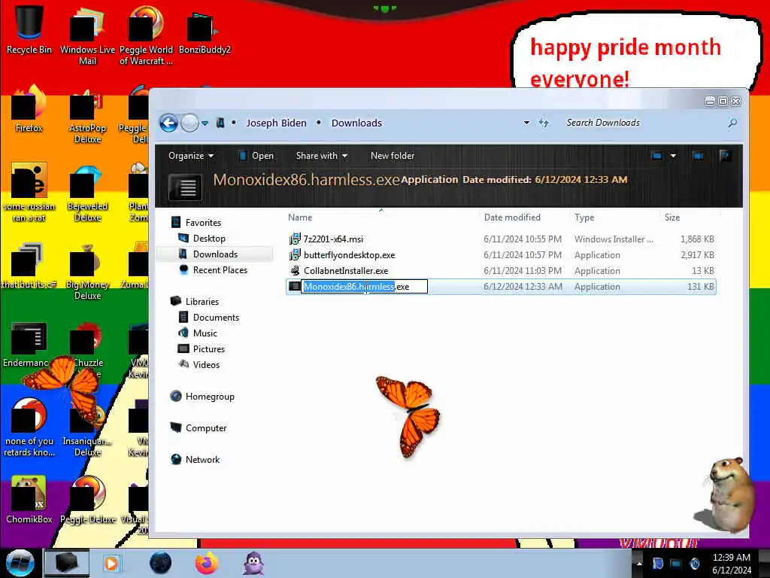This screenshot has height=578, width=770.
Task: Open Explorer help icon
Action: click(725, 156)
